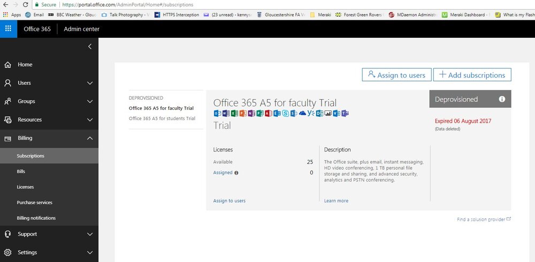The image size is (535, 262).
Task: Open the Apps bookmark shortcut
Action: (12, 14)
